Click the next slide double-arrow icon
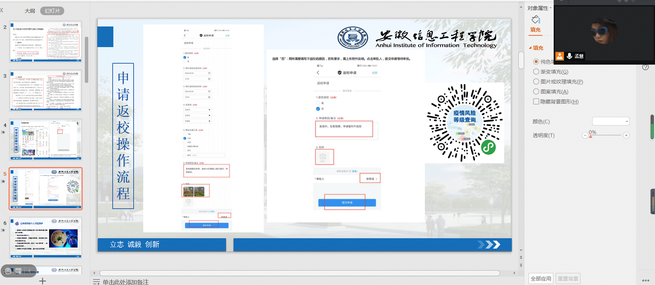Viewport: 655px width, 285px height. [521, 265]
